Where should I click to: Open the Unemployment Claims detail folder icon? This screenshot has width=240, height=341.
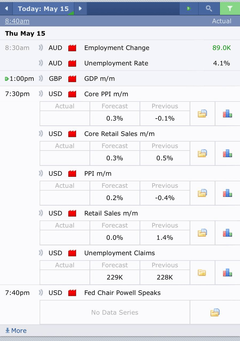click(x=202, y=273)
